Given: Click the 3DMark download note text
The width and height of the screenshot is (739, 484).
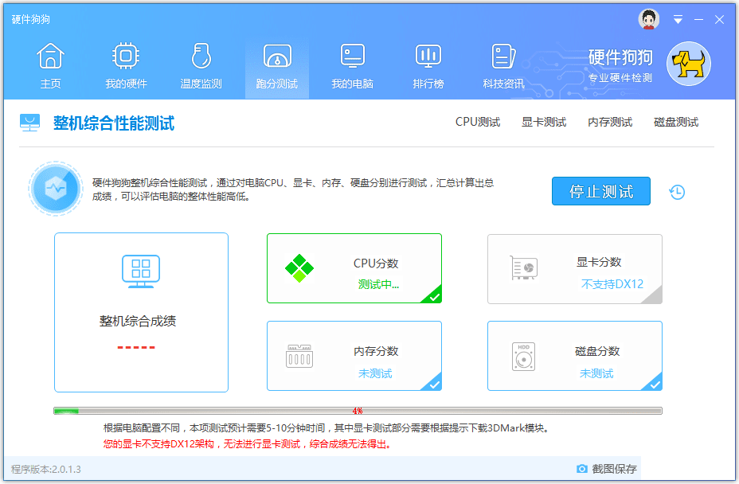Looking at the screenshot, I should 327,428.
